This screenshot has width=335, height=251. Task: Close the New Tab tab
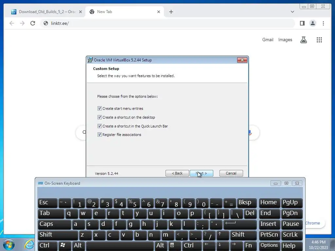(x=159, y=12)
